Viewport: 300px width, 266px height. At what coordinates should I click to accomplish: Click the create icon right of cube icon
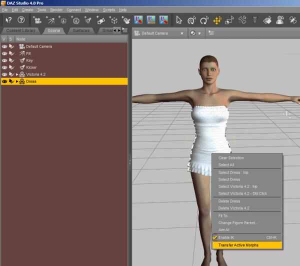click(126, 20)
